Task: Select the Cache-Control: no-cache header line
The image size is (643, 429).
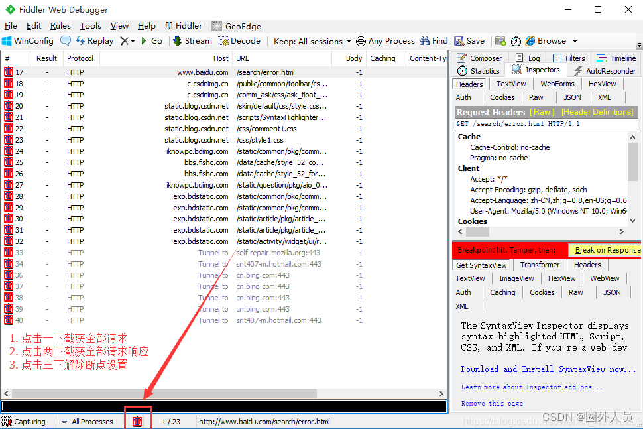Action: pyautogui.click(x=510, y=147)
